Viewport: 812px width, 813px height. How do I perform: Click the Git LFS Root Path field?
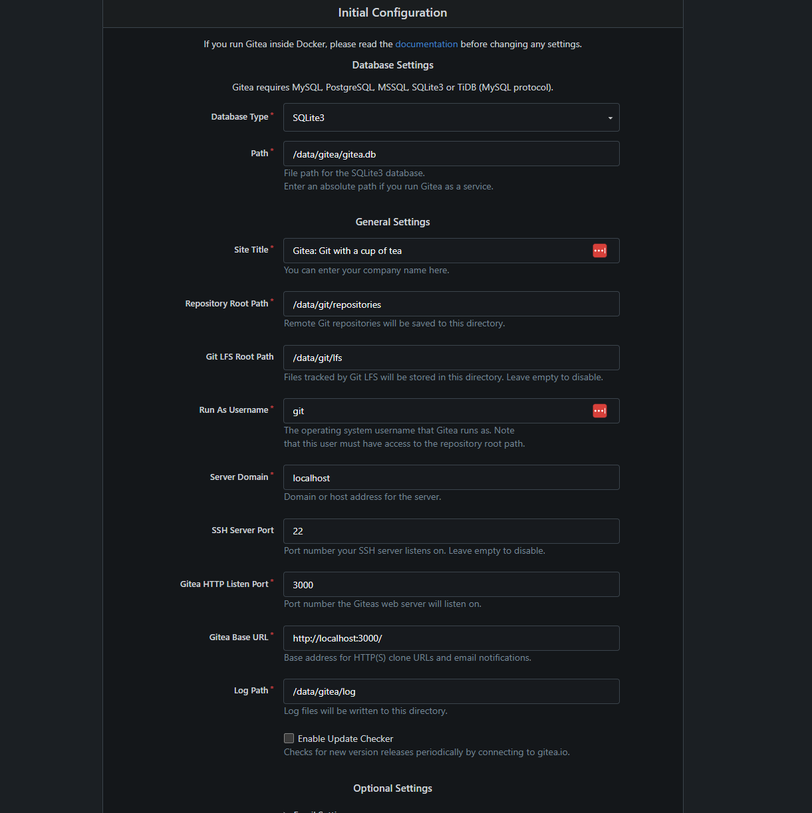451,358
